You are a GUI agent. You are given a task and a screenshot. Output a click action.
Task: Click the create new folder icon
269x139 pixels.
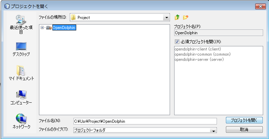click(x=186, y=17)
